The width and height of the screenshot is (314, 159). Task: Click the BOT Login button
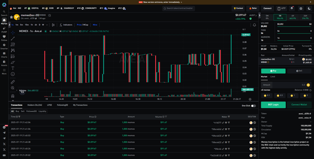tap(273, 105)
